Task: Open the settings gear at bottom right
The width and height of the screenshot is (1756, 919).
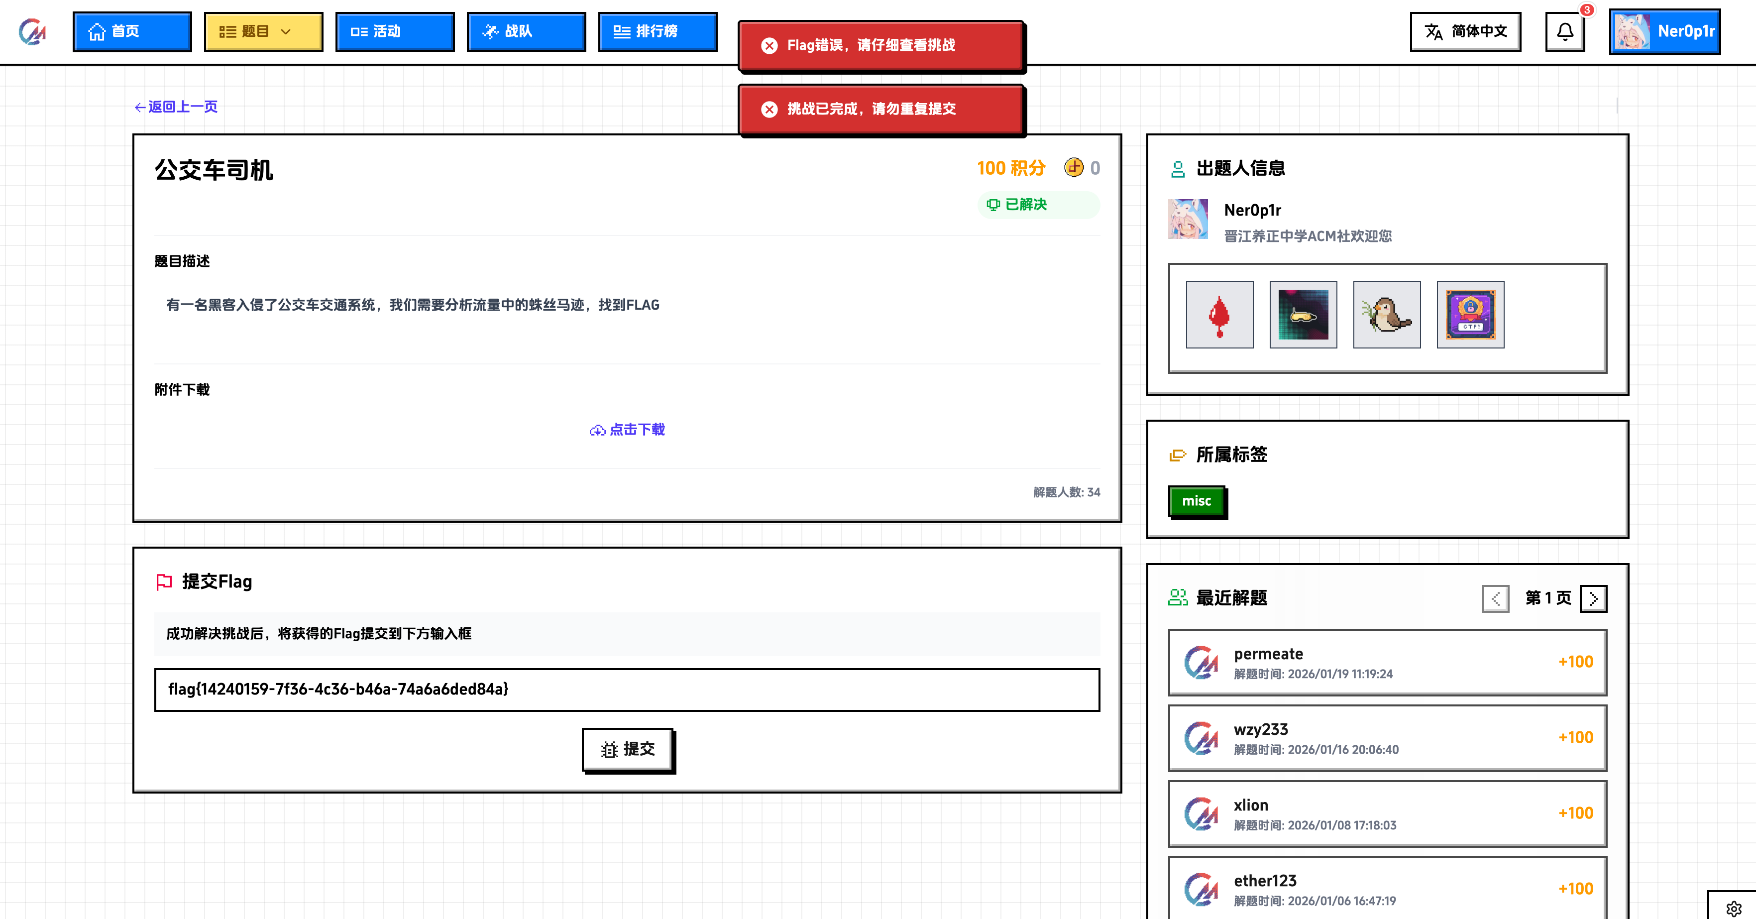Action: [x=1734, y=908]
